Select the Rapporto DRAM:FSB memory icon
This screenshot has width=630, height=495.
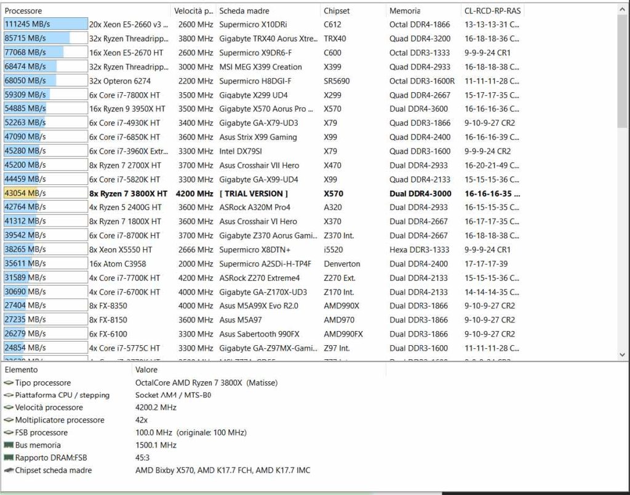tap(9, 458)
